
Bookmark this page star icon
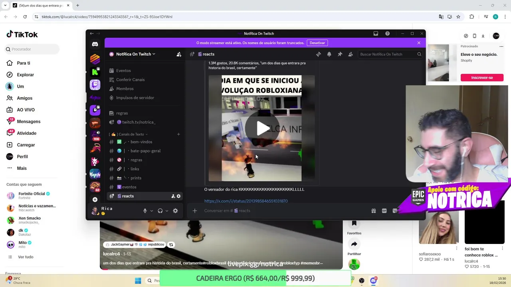click(458, 17)
